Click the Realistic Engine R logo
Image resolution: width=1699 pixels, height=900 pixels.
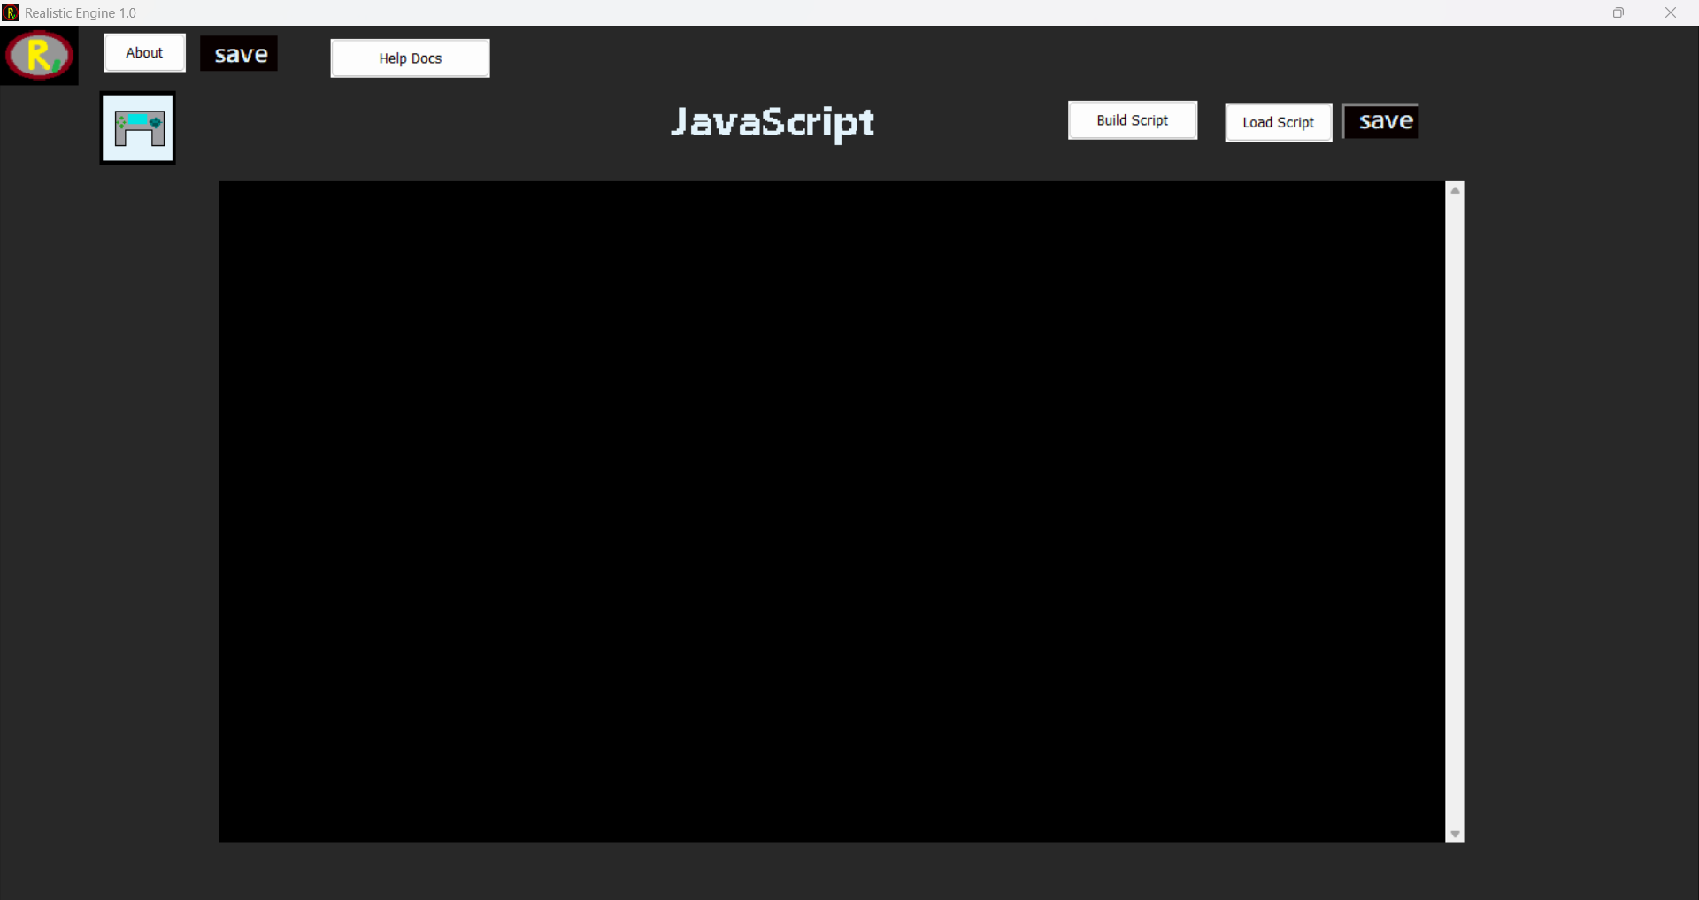(x=39, y=56)
